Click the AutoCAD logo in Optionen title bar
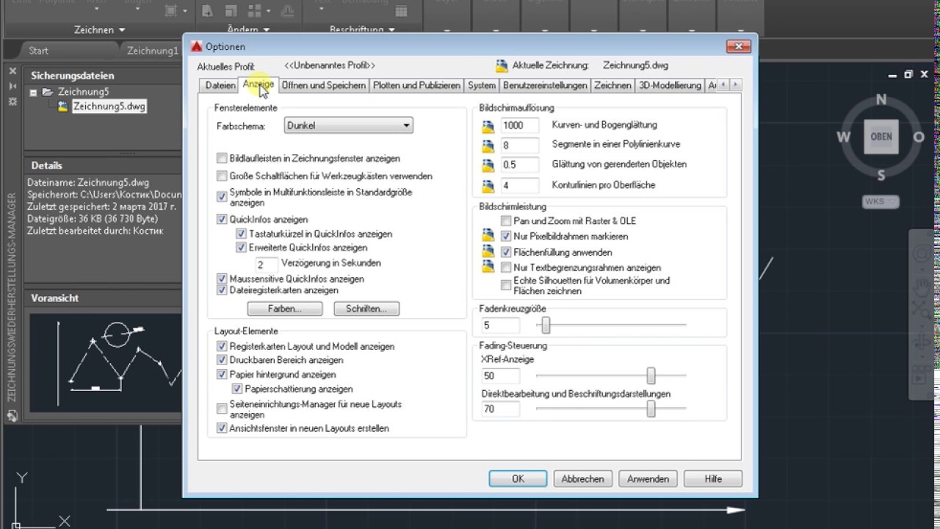The height and width of the screenshot is (529, 940). 196,47
